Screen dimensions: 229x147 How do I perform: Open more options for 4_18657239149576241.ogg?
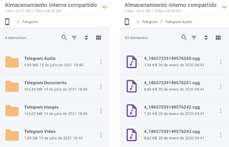[221, 86]
